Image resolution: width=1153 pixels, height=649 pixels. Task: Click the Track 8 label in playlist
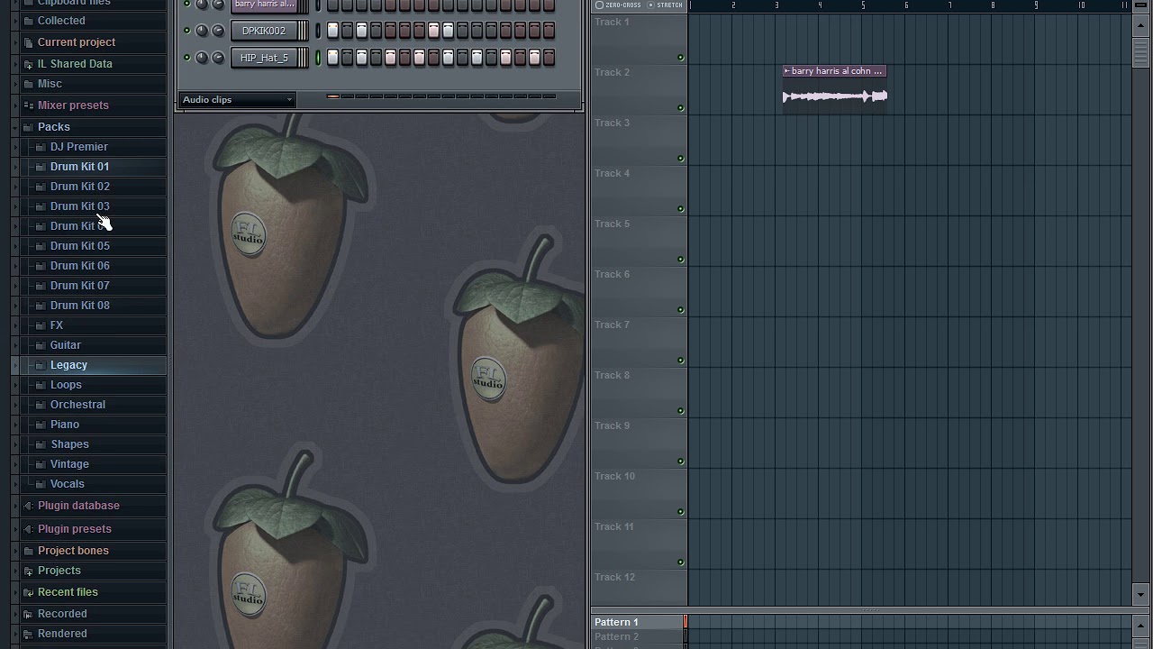coord(613,375)
